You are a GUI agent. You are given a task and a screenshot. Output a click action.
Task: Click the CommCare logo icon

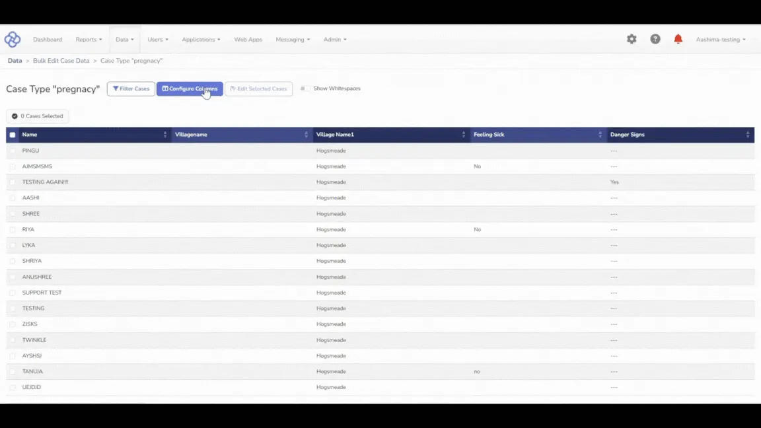[x=13, y=40]
